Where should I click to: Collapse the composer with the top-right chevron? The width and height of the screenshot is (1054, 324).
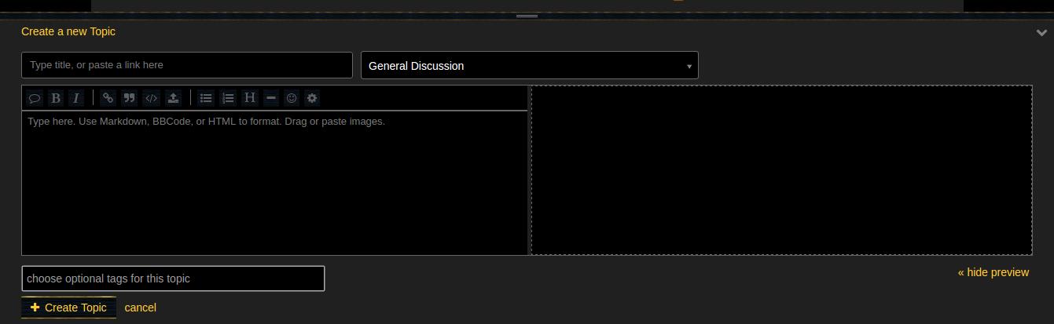click(x=1041, y=33)
